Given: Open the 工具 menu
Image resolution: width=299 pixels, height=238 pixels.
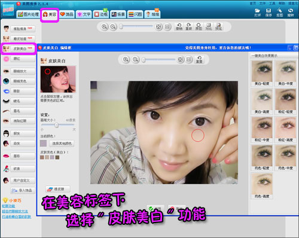Looking at the screenshot, I should point(272,4).
